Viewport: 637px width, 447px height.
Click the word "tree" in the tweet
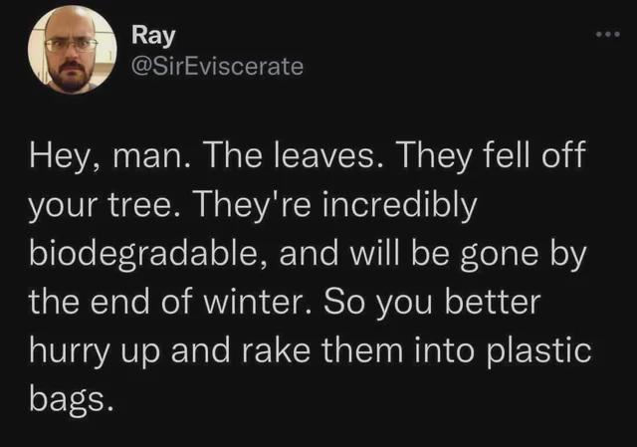click(x=155, y=206)
